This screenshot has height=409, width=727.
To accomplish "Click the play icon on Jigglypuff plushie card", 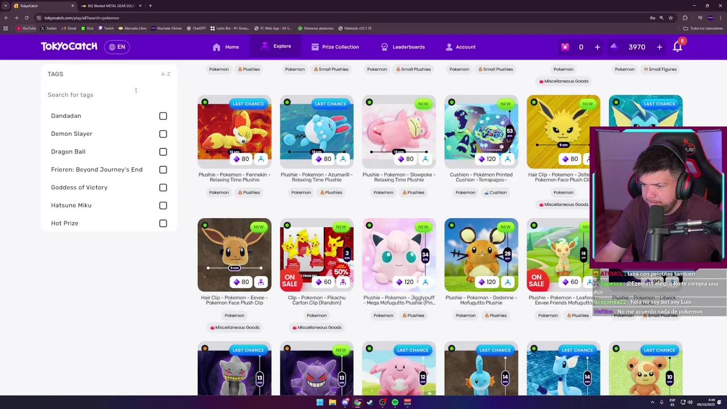I will coord(425,282).
